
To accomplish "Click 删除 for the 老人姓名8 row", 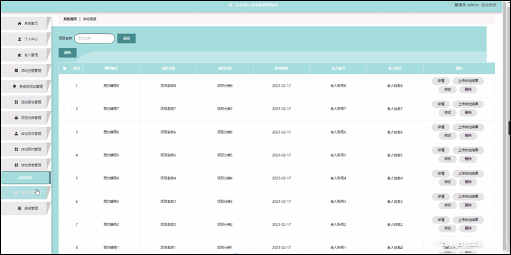I will [x=468, y=89].
